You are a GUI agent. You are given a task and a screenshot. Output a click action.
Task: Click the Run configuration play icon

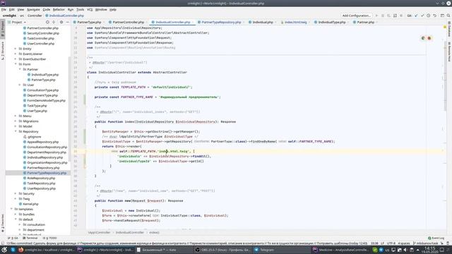click(376, 16)
